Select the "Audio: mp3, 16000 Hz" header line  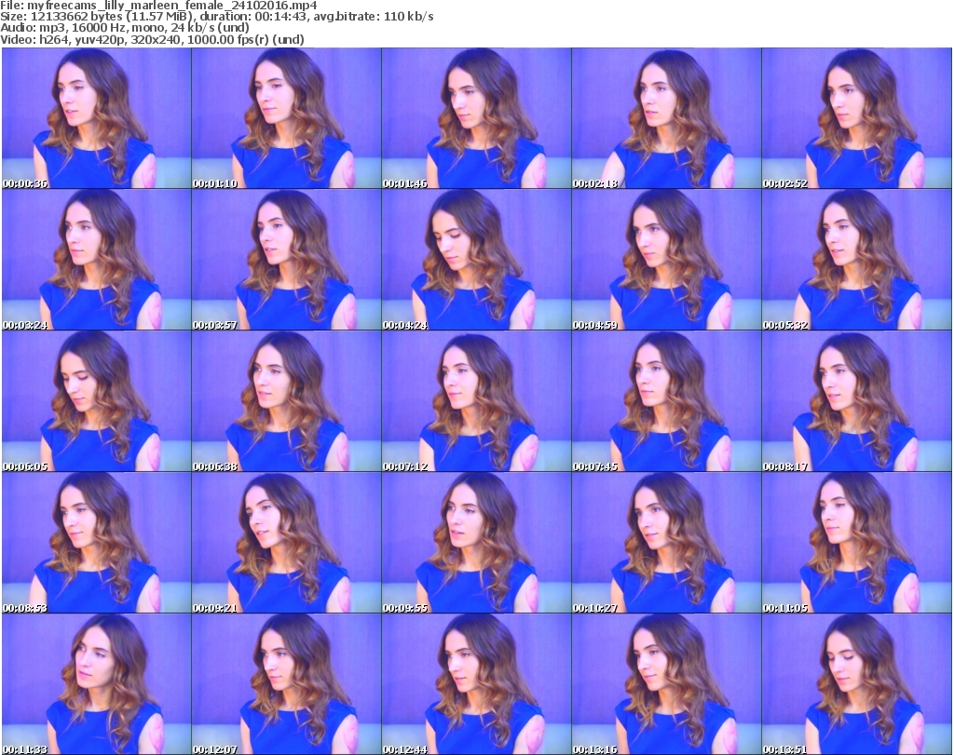pos(125,28)
